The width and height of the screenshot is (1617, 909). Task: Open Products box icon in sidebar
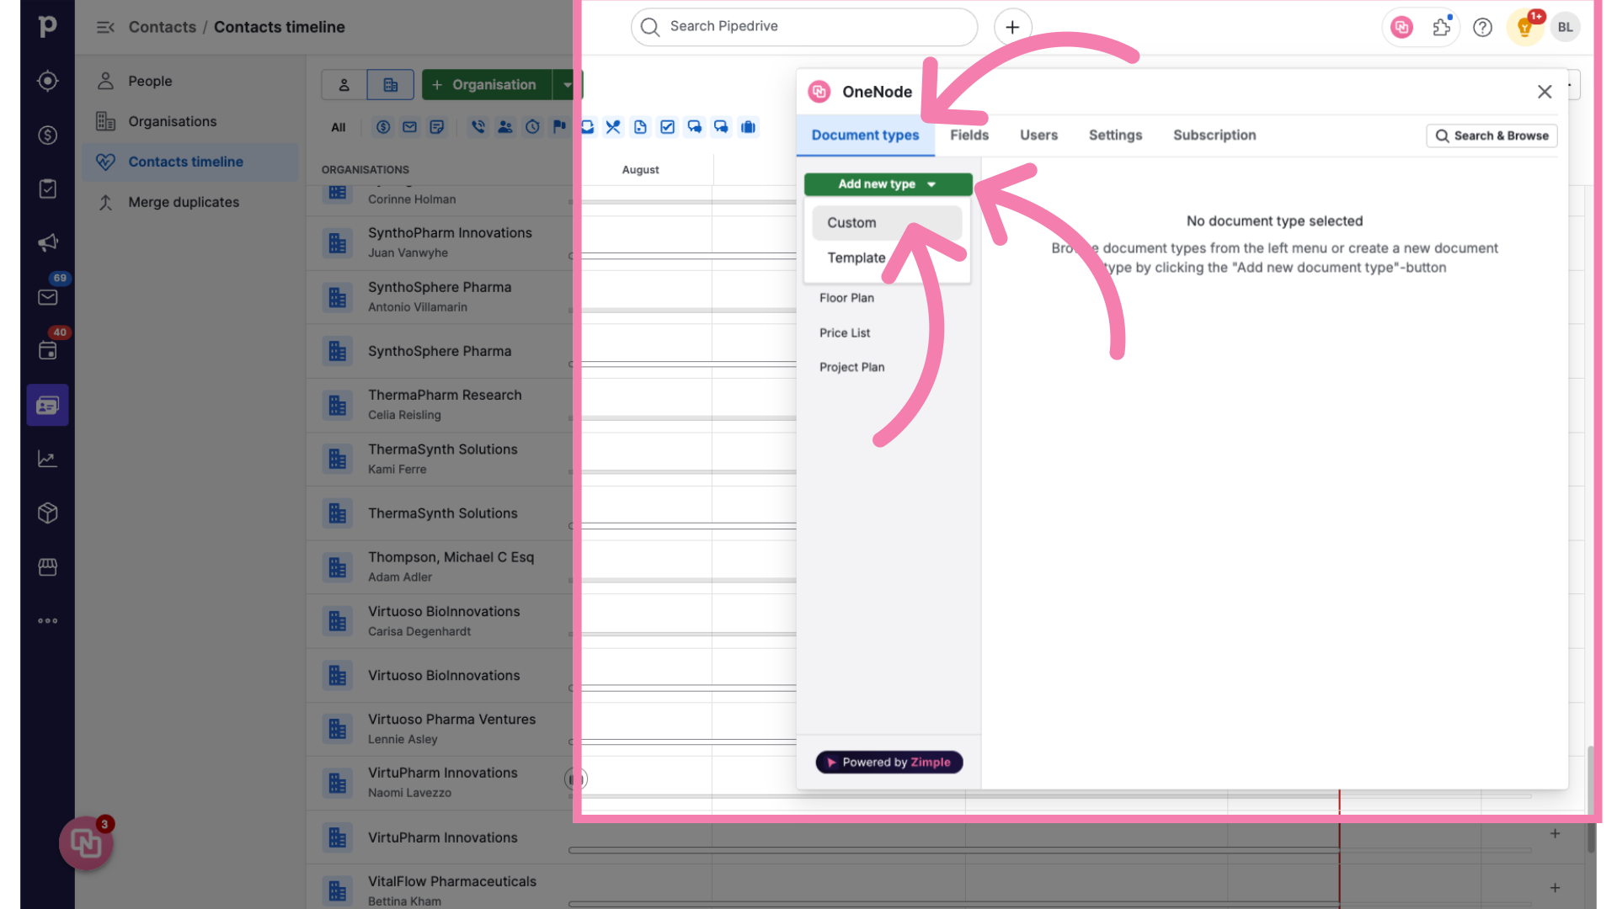(x=48, y=513)
